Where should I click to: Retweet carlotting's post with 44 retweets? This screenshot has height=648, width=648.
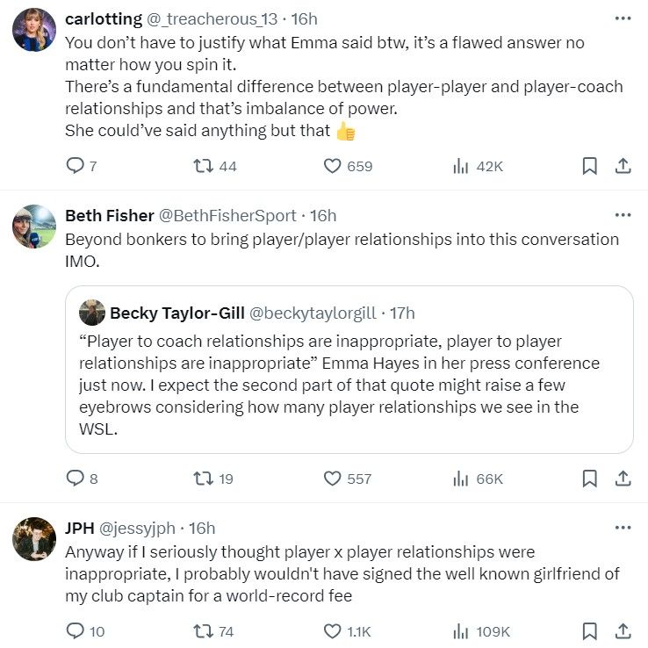pos(204,166)
